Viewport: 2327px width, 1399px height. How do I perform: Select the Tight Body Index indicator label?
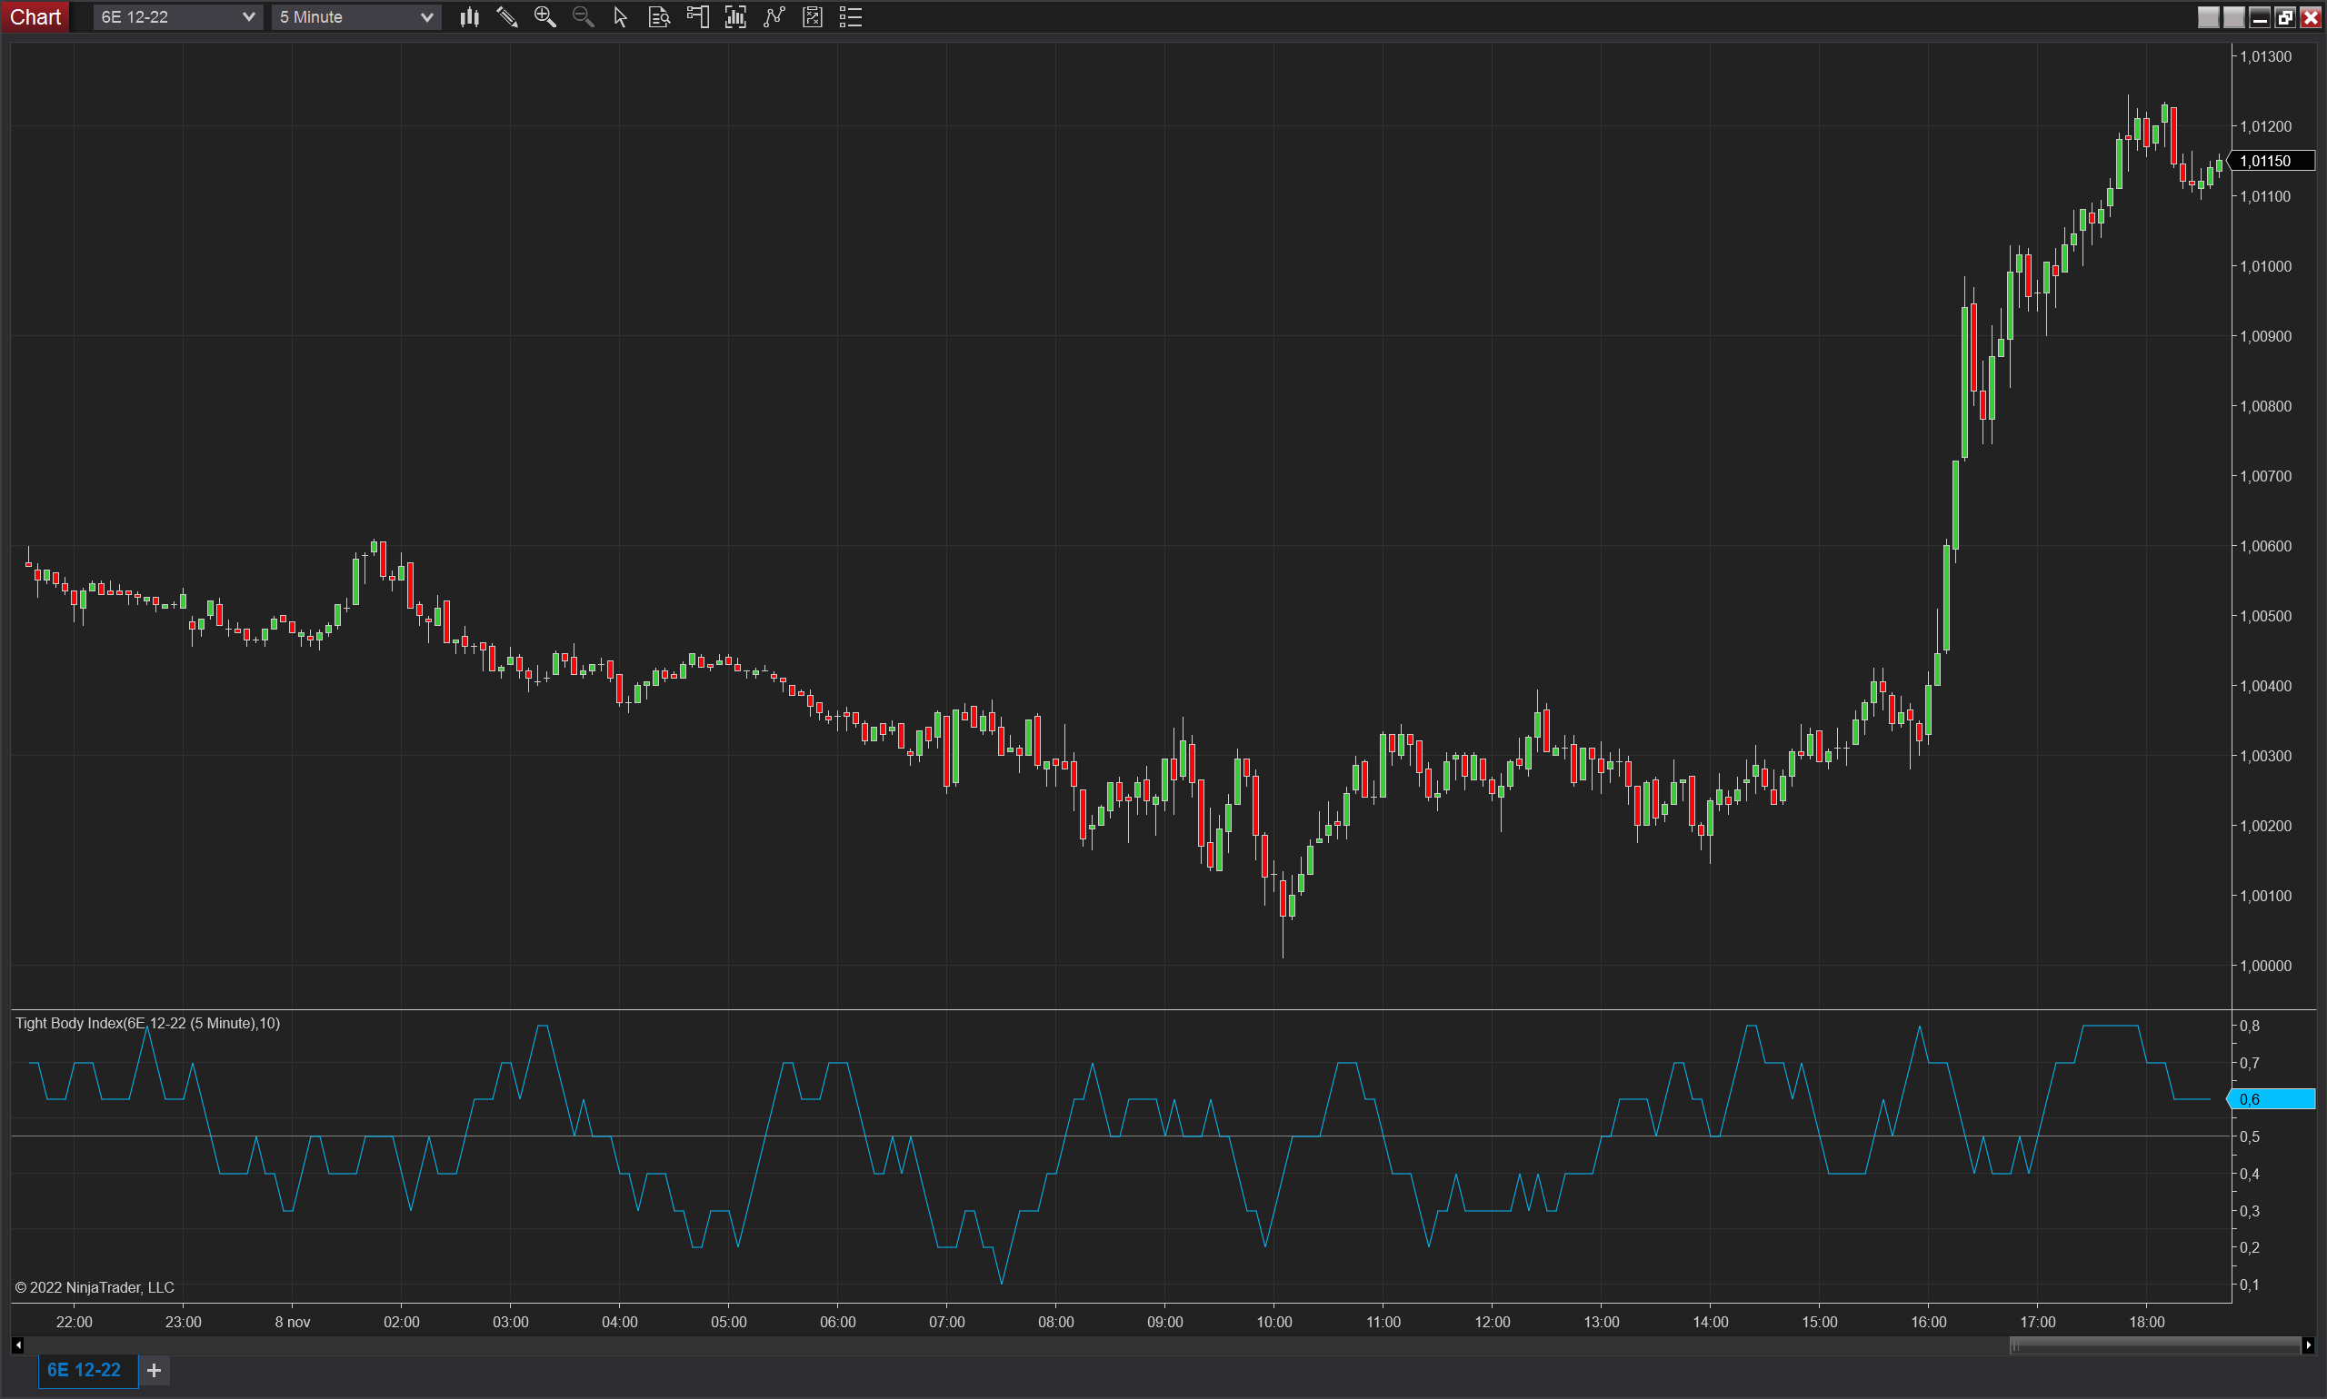click(148, 1023)
